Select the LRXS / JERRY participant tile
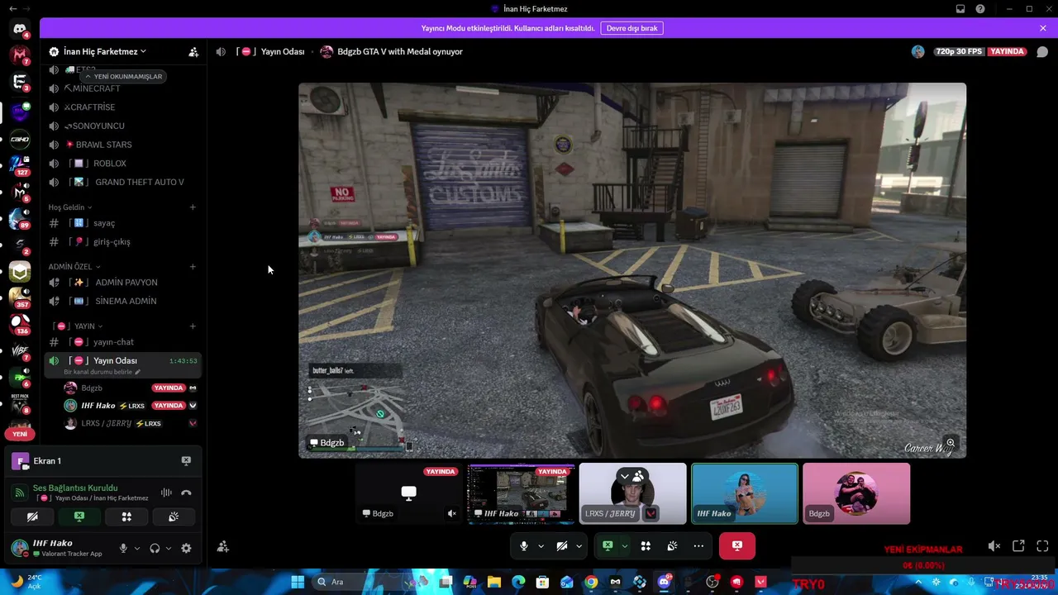Screen dimensions: 1058x595 pos(632,493)
